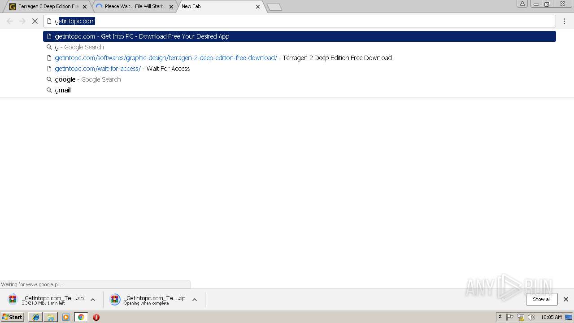
Task: Show hidden system tray icons
Action: point(500,317)
